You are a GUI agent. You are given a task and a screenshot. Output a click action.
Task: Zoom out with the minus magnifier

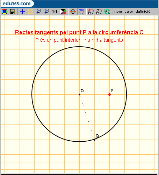tap(47, 12)
